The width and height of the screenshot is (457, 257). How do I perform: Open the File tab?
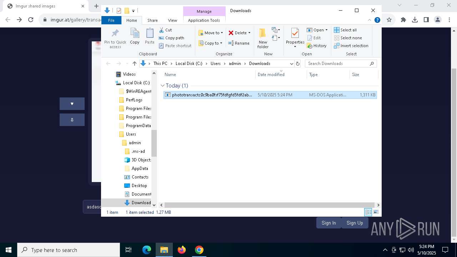click(x=111, y=20)
